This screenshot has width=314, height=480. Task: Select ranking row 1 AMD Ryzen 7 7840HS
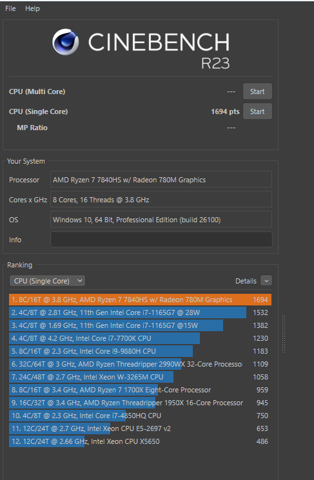(x=140, y=300)
